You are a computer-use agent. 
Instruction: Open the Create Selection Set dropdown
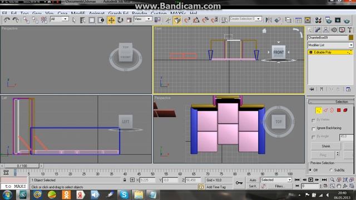click(245, 19)
